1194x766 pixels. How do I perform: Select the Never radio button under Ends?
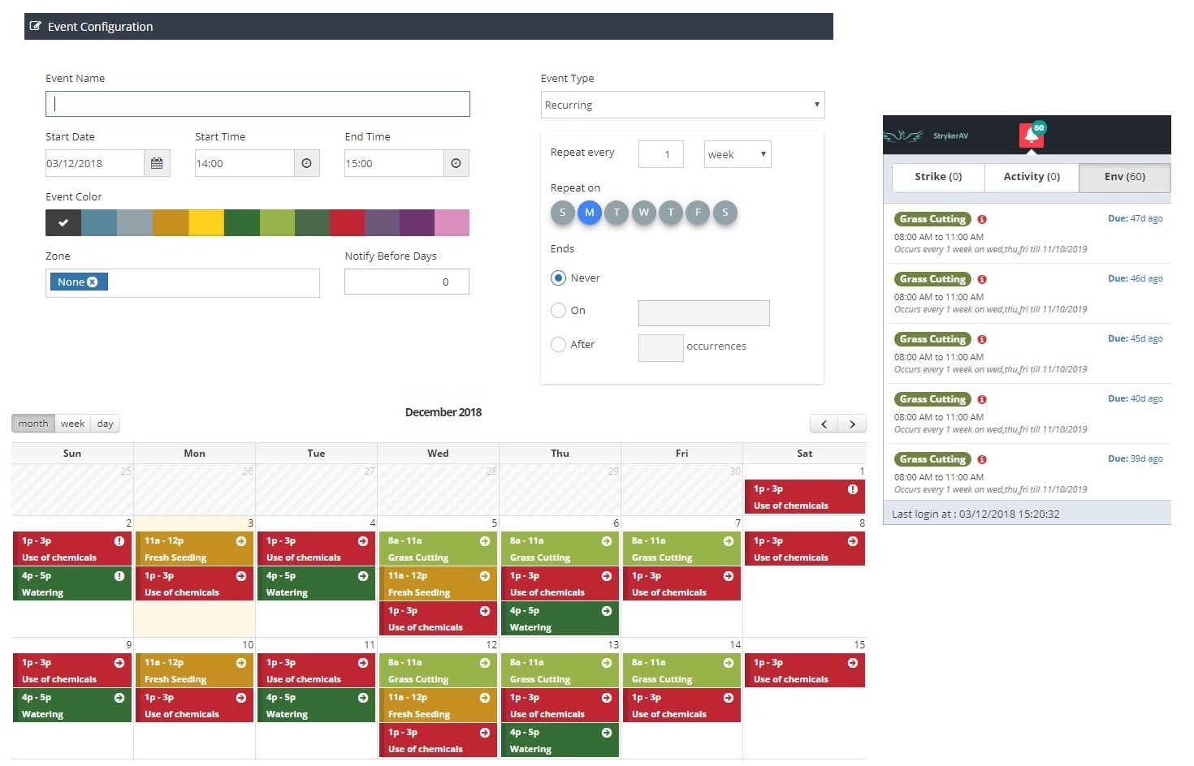coord(558,278)
